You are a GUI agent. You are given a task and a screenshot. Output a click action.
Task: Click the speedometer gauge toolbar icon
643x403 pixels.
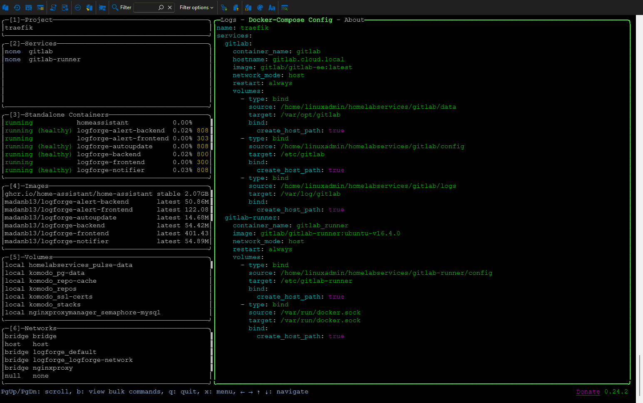77,7
